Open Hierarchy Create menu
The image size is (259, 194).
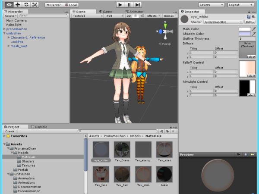(x=11, y=16)
